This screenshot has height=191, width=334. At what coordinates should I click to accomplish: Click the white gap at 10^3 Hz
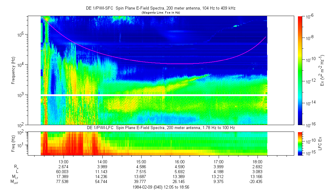coord(154,95)
